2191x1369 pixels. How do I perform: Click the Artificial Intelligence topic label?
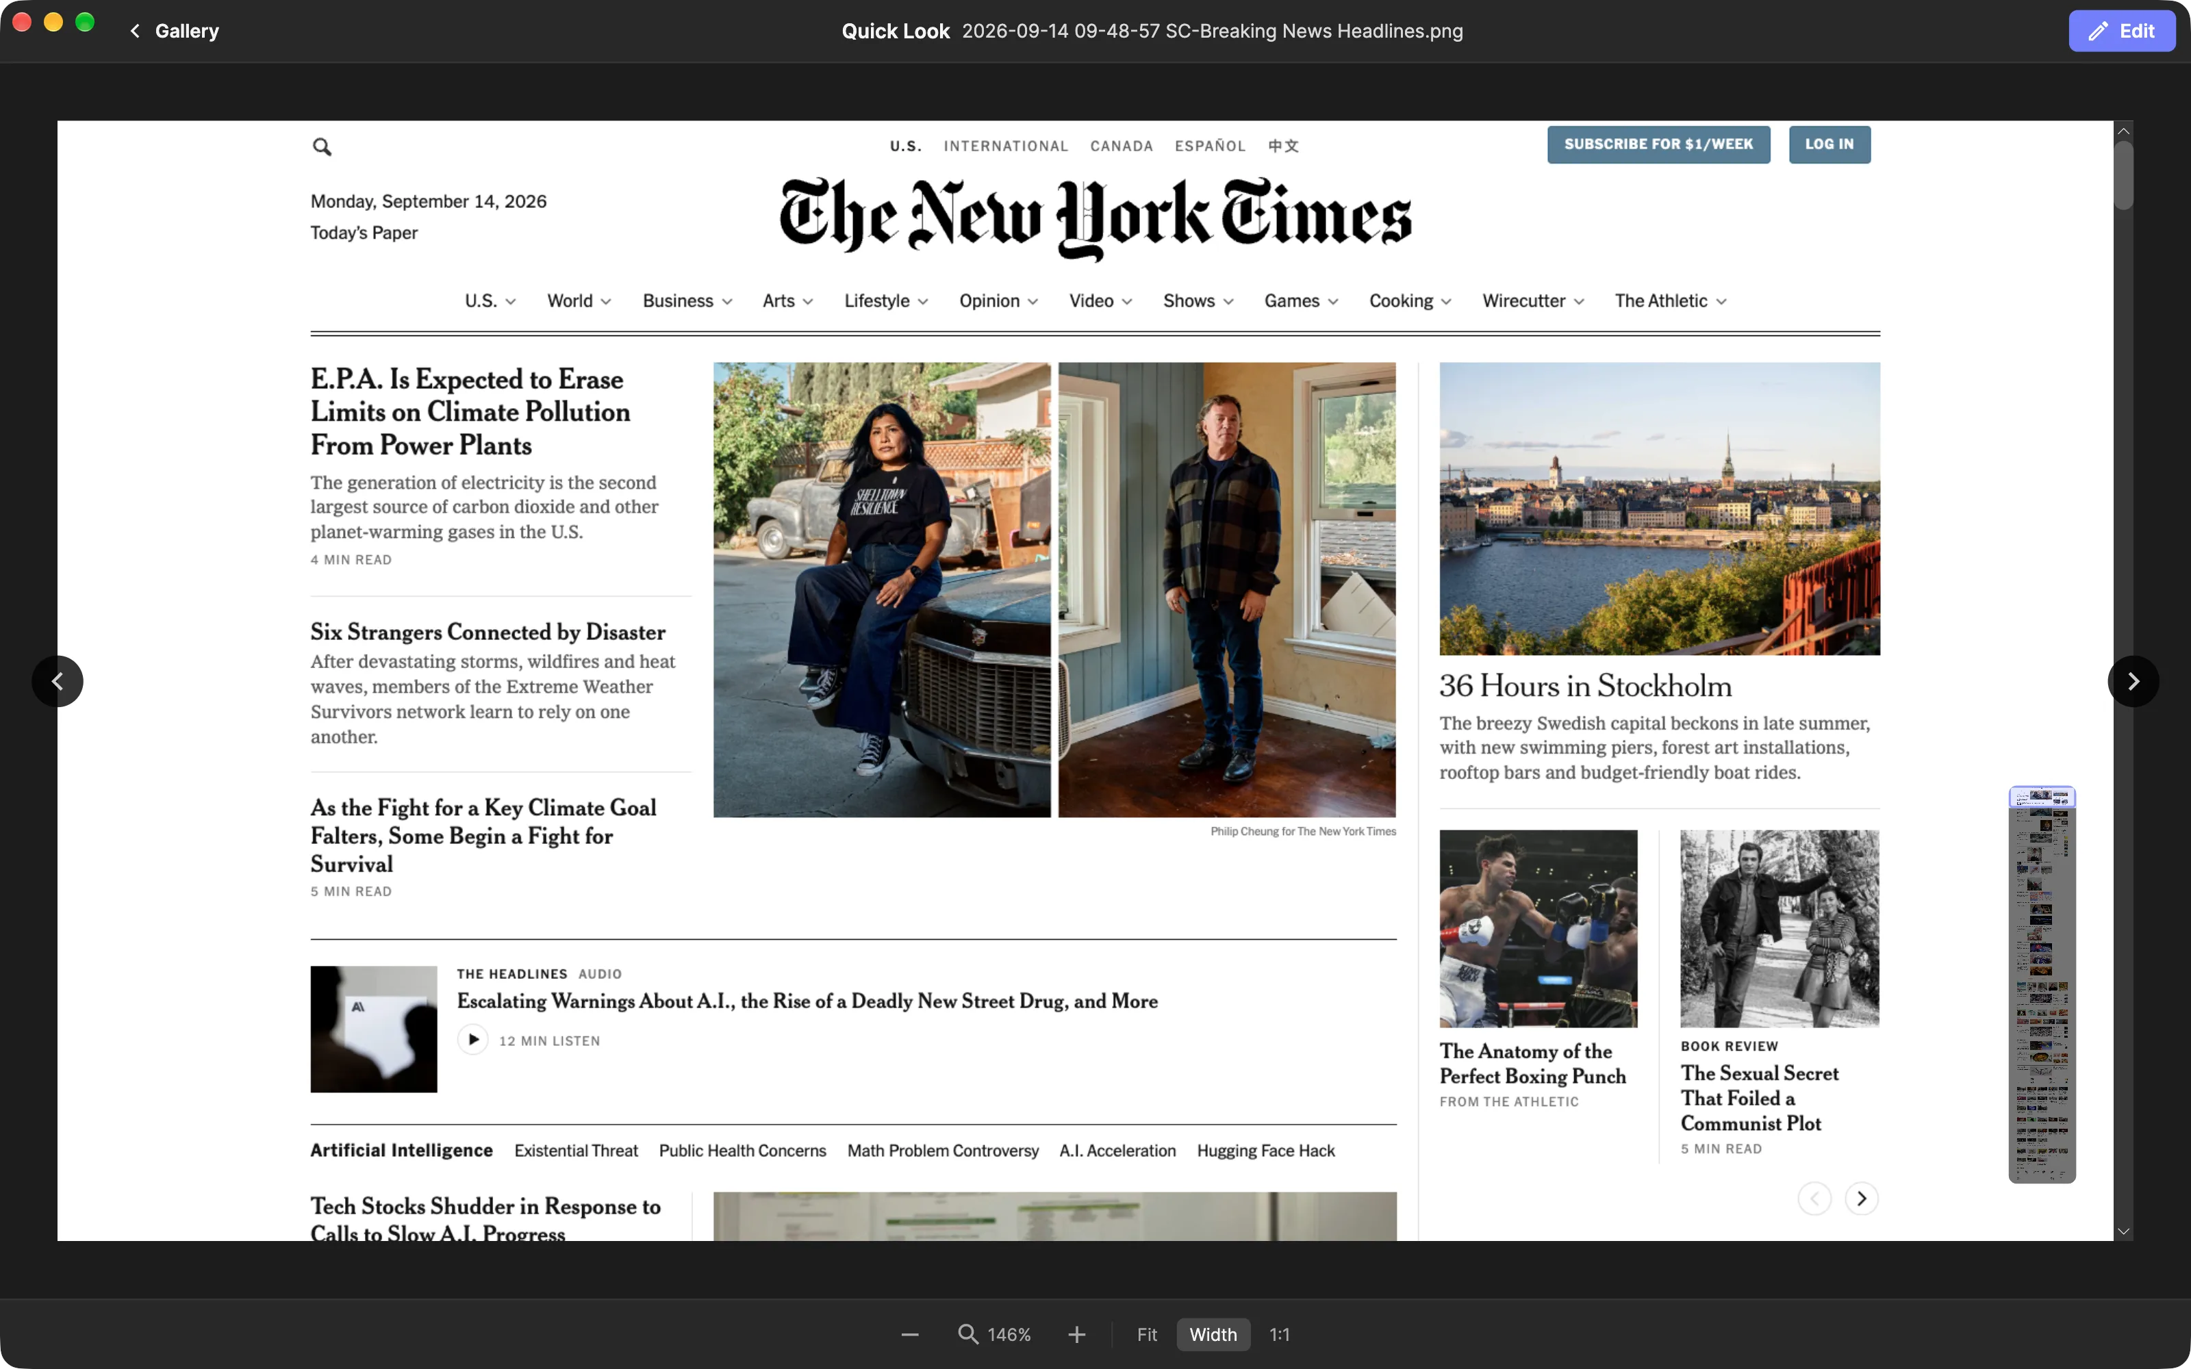click(x=401, y=1150)
